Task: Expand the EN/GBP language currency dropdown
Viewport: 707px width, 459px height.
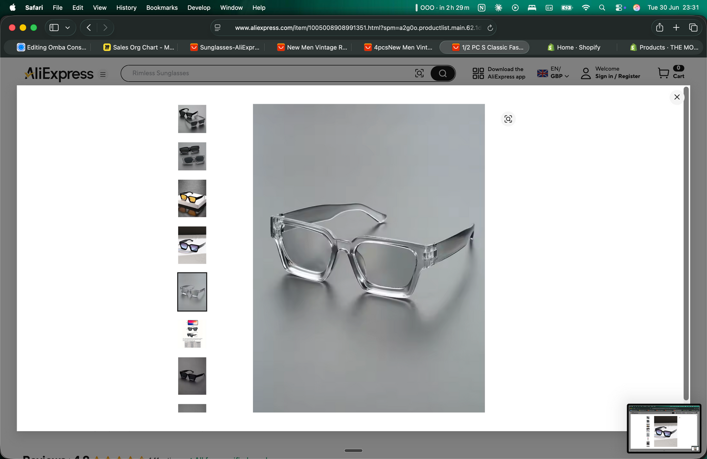Action: pyautogui.click(x=553, y=72)
